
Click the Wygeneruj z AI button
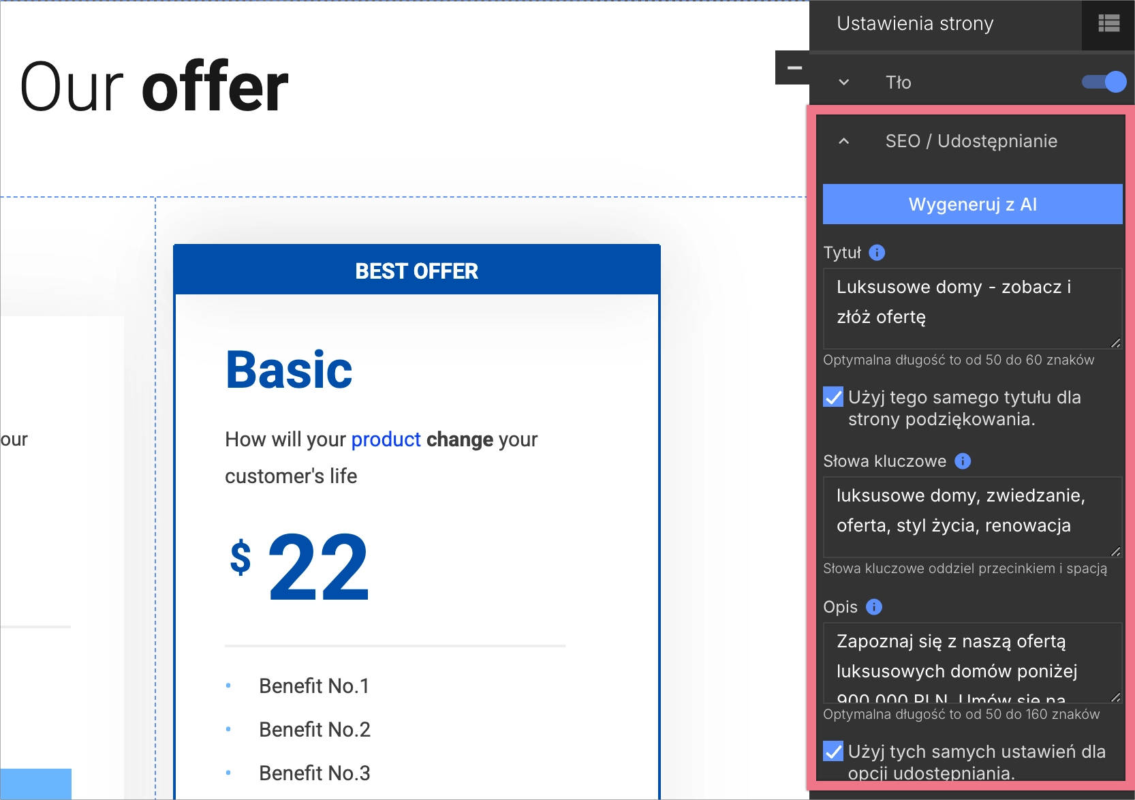972,204
